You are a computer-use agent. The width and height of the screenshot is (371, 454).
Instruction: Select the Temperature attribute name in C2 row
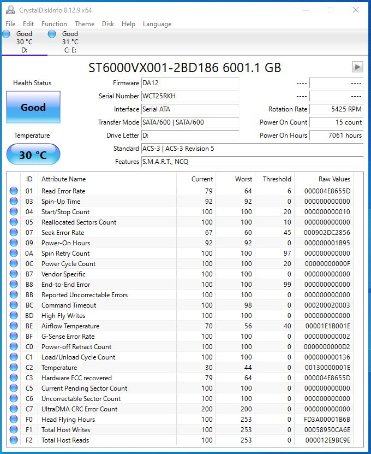pos(59,368)
